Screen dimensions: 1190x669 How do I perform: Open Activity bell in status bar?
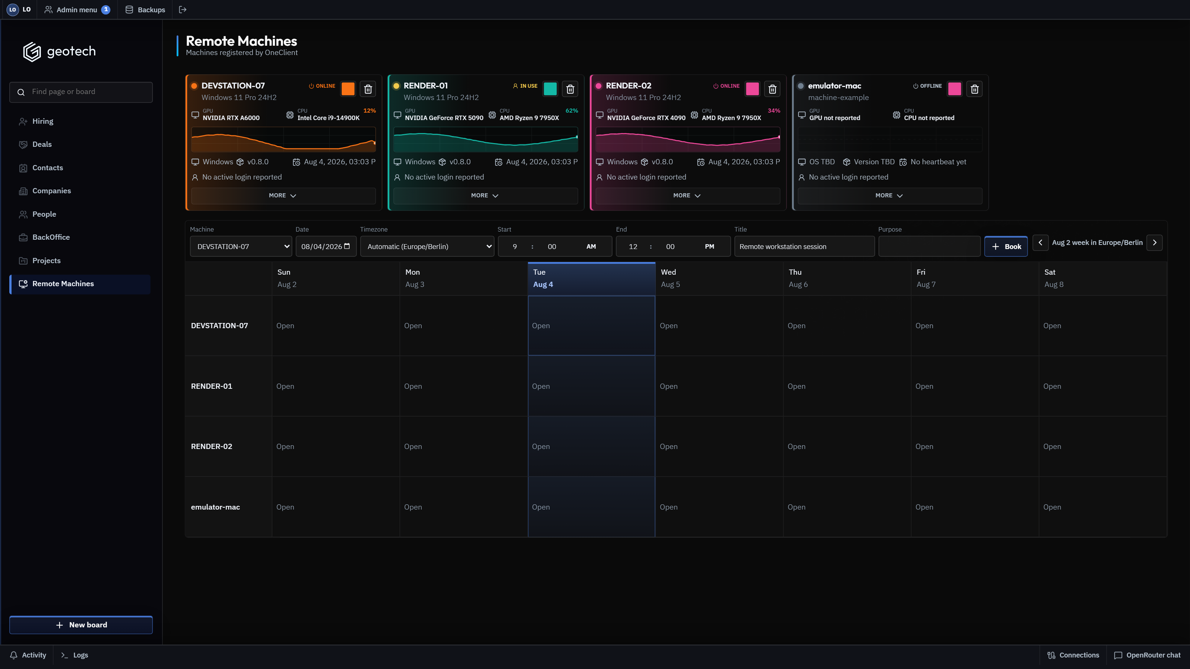click(x=28, y=655)
